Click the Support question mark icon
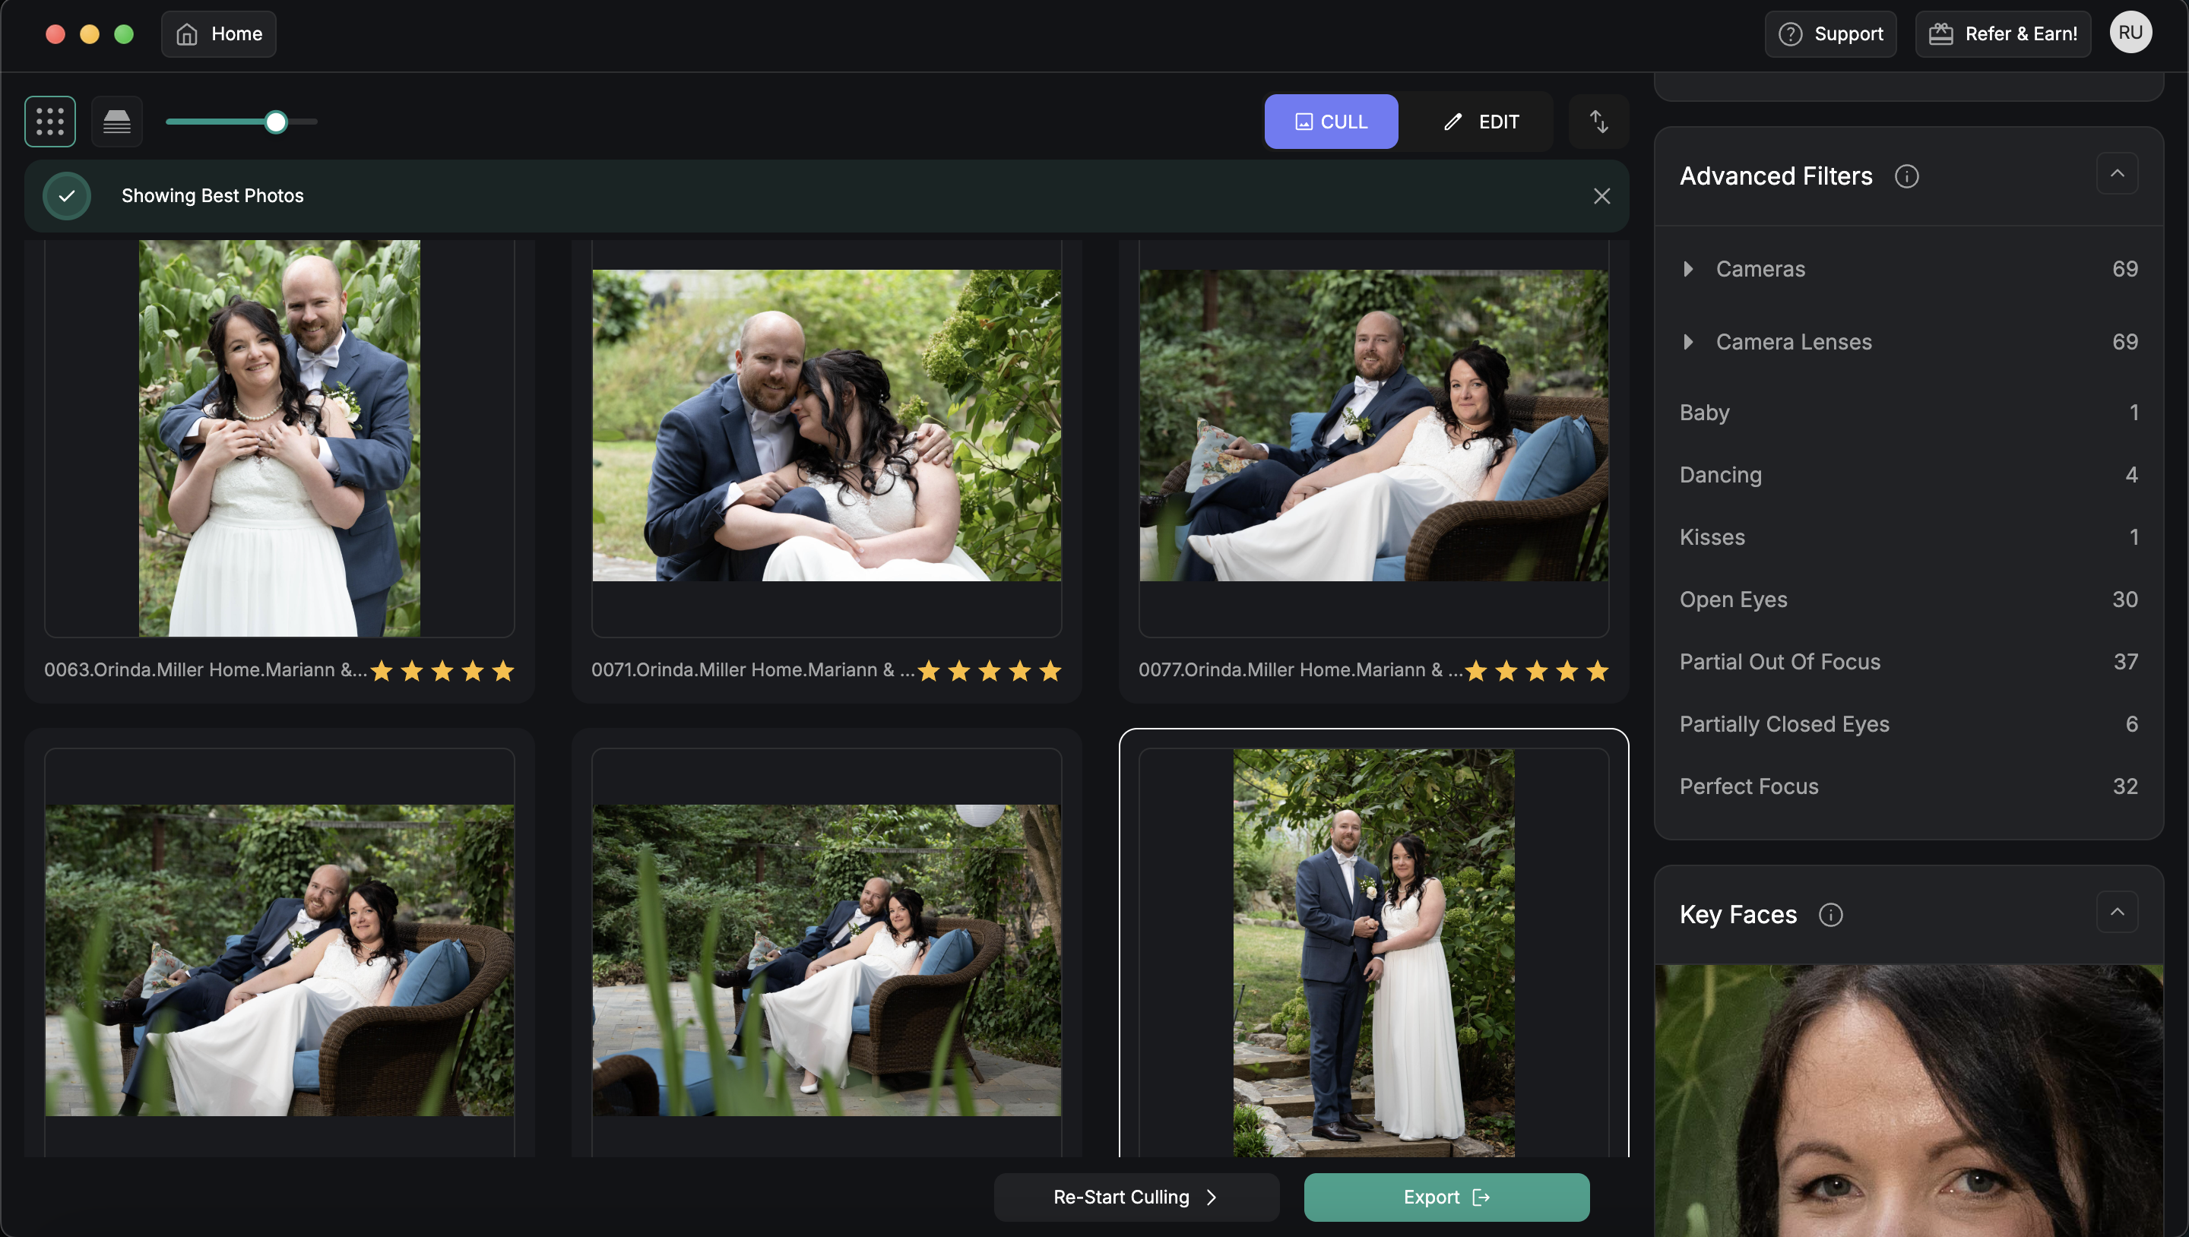2189x1237 pixels. click(x=1791, y=34)
